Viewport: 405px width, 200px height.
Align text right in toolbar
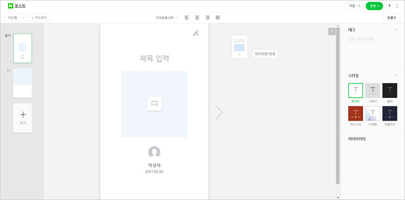208,18
